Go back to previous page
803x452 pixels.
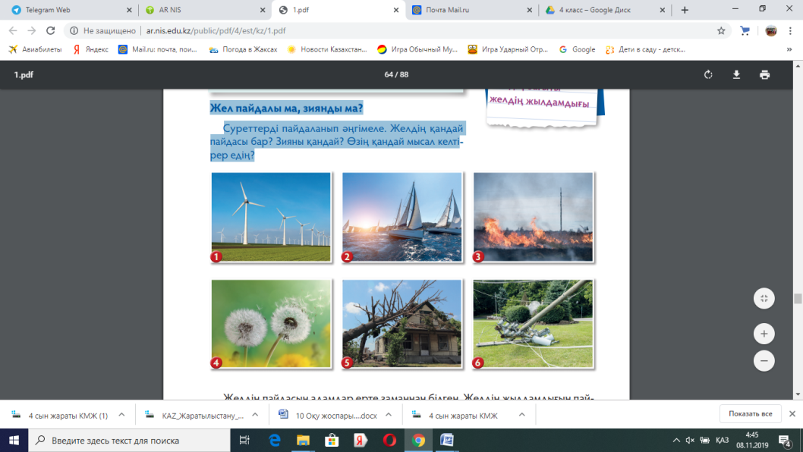13,30
